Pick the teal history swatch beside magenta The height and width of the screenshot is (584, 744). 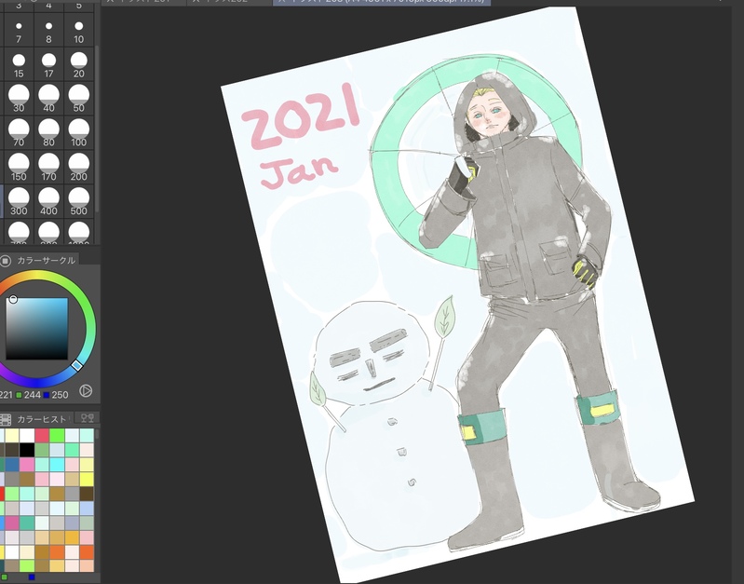27,523
